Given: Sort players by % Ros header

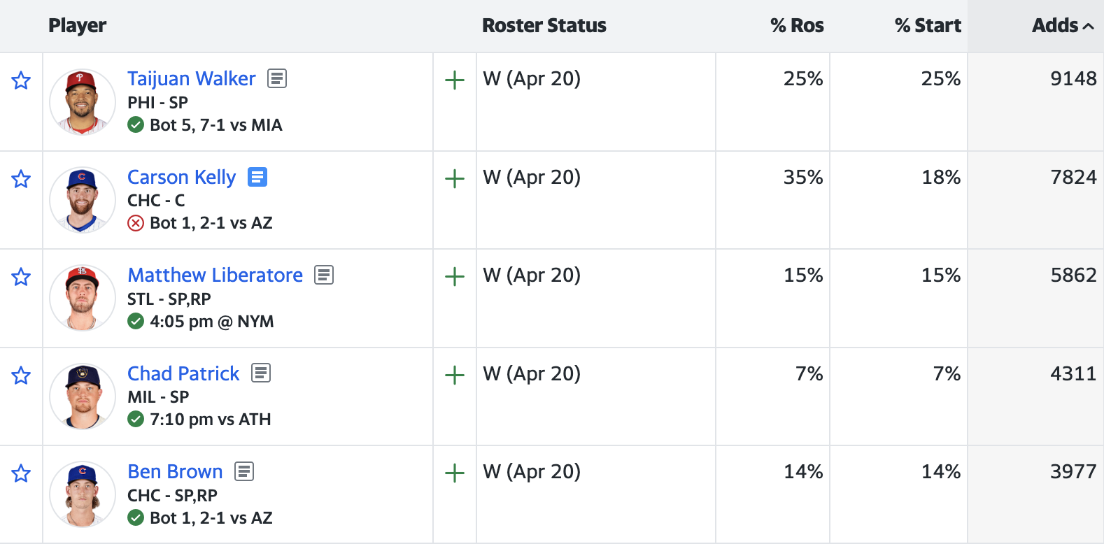Looking at the screenshot, I should 797,26.
